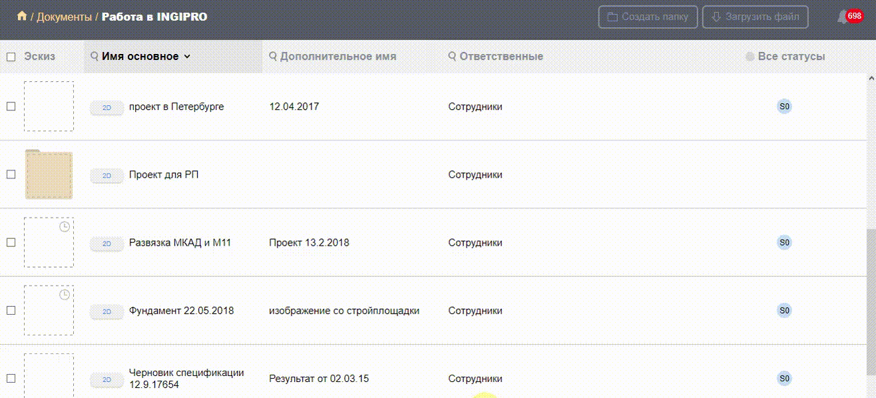This screenshot has width=876, height=398.
Task: Click Результат от 02.03.15 text
Action: coord(319,378)
